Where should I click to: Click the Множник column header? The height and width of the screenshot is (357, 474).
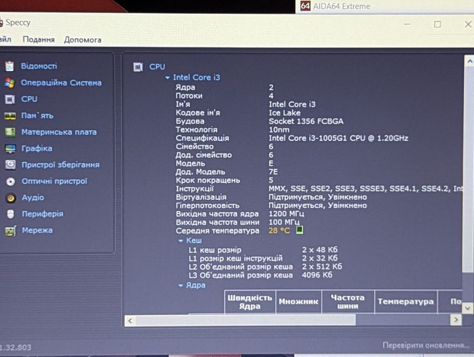click(x=299, y=302)
